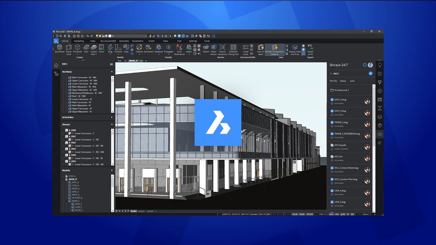The width and height of the screenshot is (436, 245).
Task: Open the KICC project panel menu
Action: [x=111, y=64]
